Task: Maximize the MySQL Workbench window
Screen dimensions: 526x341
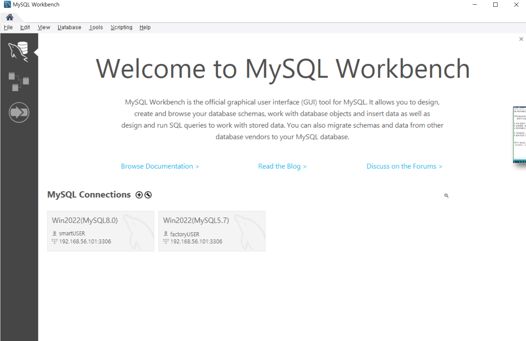Action: (x=495, y=5)
